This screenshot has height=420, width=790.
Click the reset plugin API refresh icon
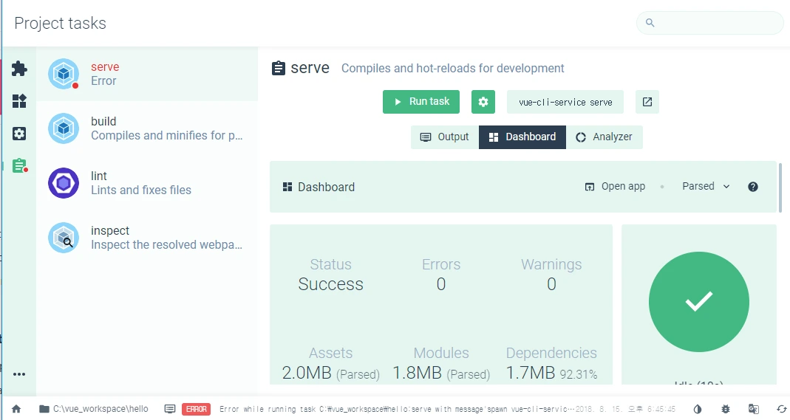point(781,409)
